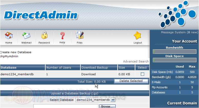
Task: Click the Current Domain heading
Action: point(182,103)
